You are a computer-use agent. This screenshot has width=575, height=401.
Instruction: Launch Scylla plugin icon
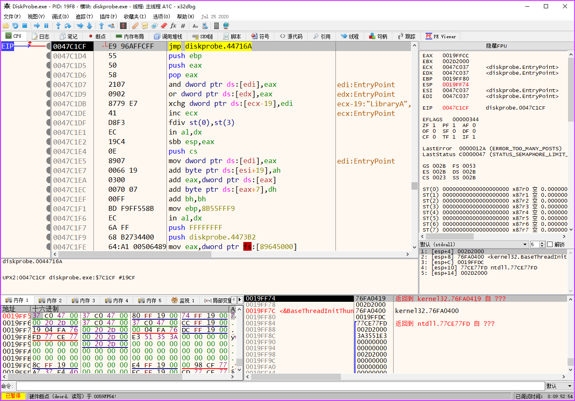[x=123, y=26]
